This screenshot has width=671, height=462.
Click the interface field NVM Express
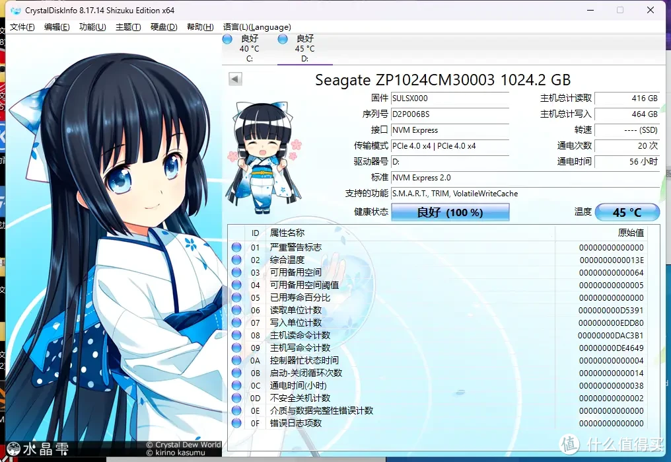450,130
